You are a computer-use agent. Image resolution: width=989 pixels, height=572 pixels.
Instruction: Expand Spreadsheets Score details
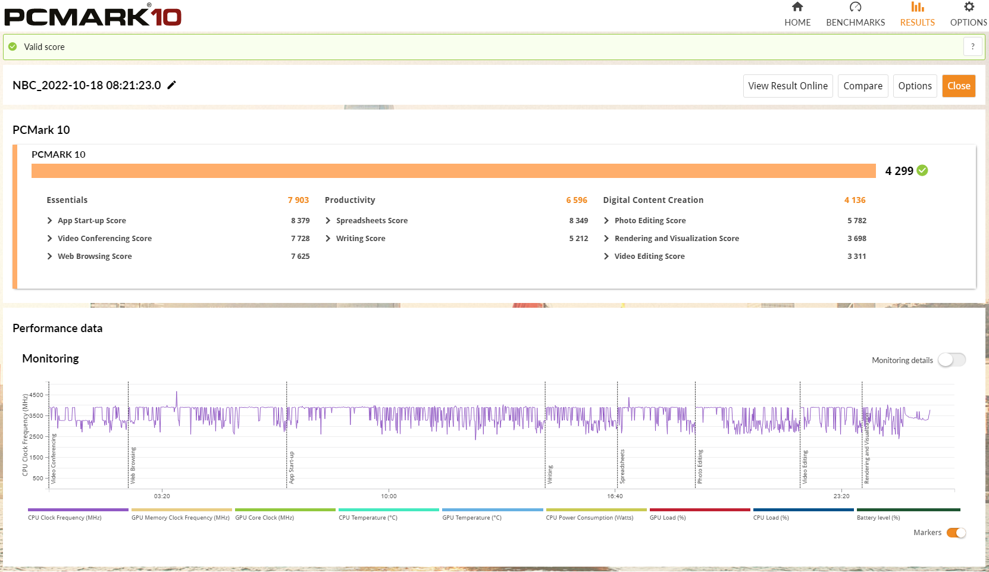pos(328,220)
